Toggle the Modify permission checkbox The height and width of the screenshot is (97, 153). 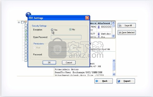pyautogui.click(x=60, y=47)
